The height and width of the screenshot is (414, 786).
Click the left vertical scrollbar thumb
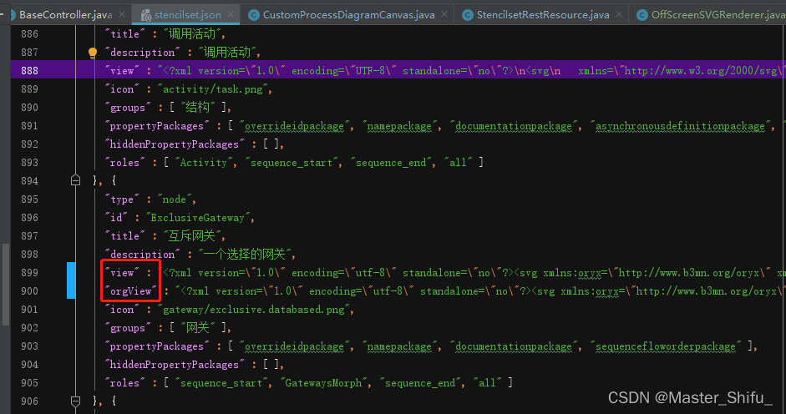(6, 284)
